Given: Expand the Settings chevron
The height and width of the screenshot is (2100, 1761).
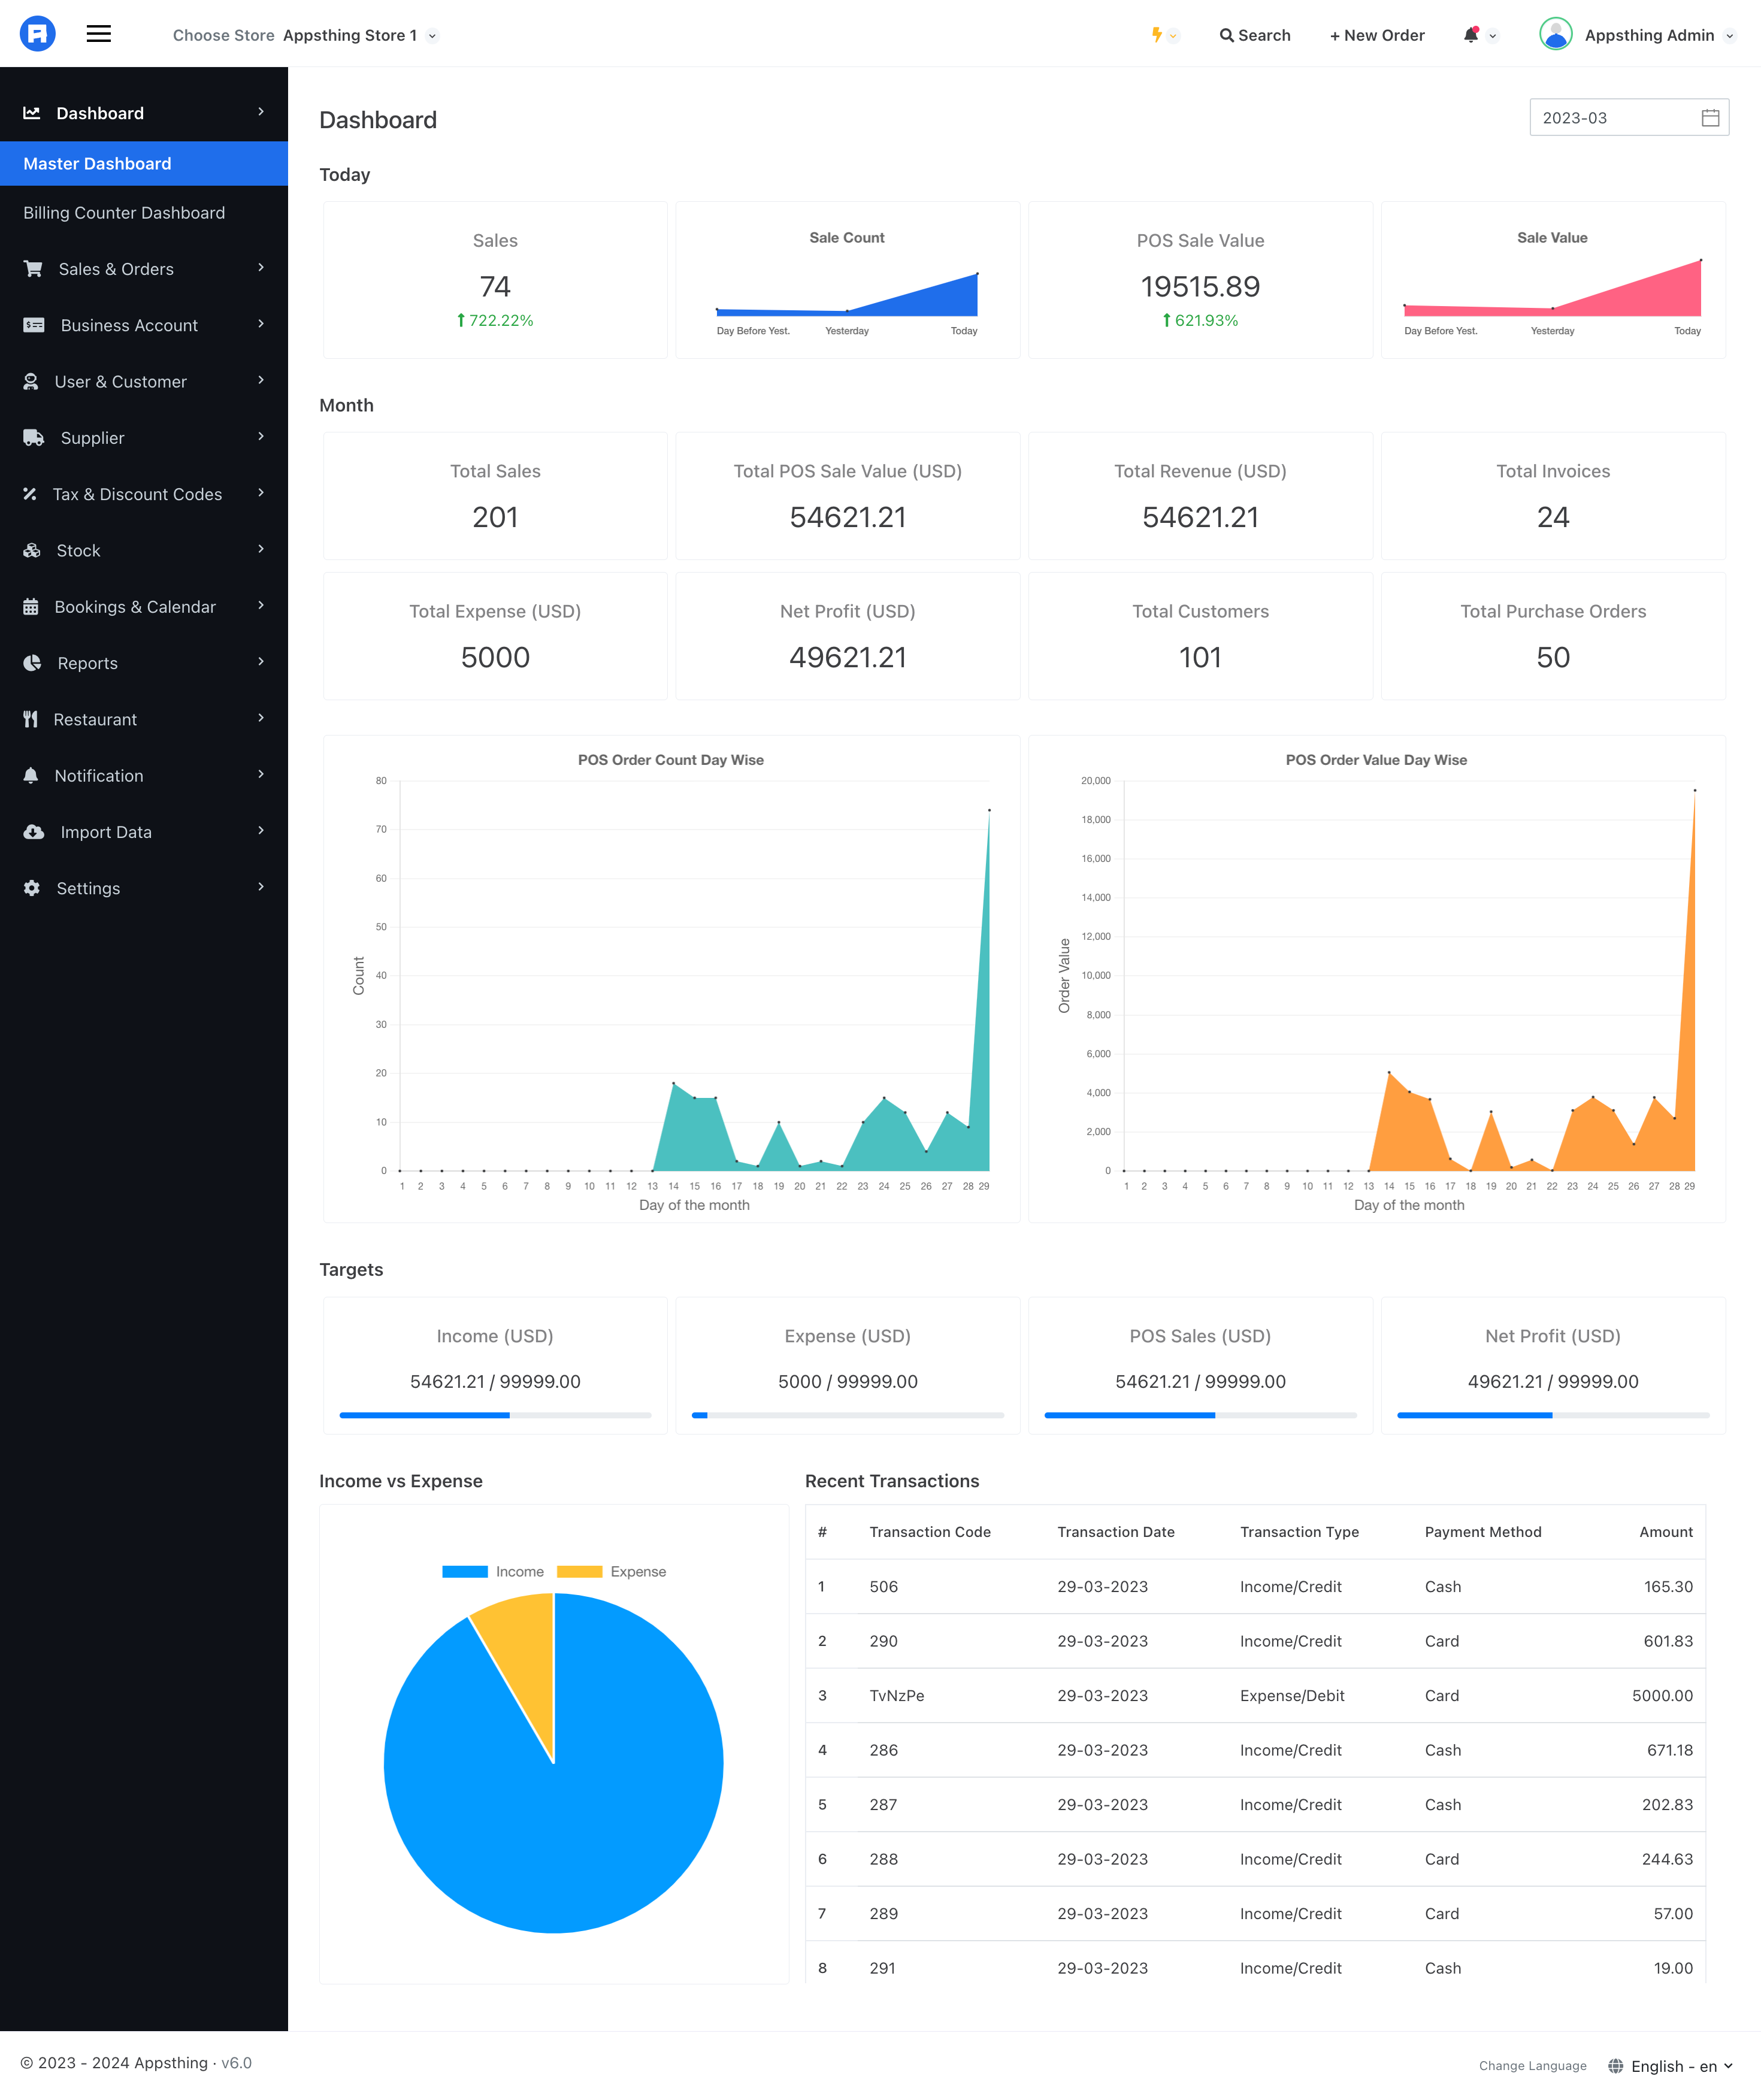Looking at the screenshot, I should (x=261, y=887).
